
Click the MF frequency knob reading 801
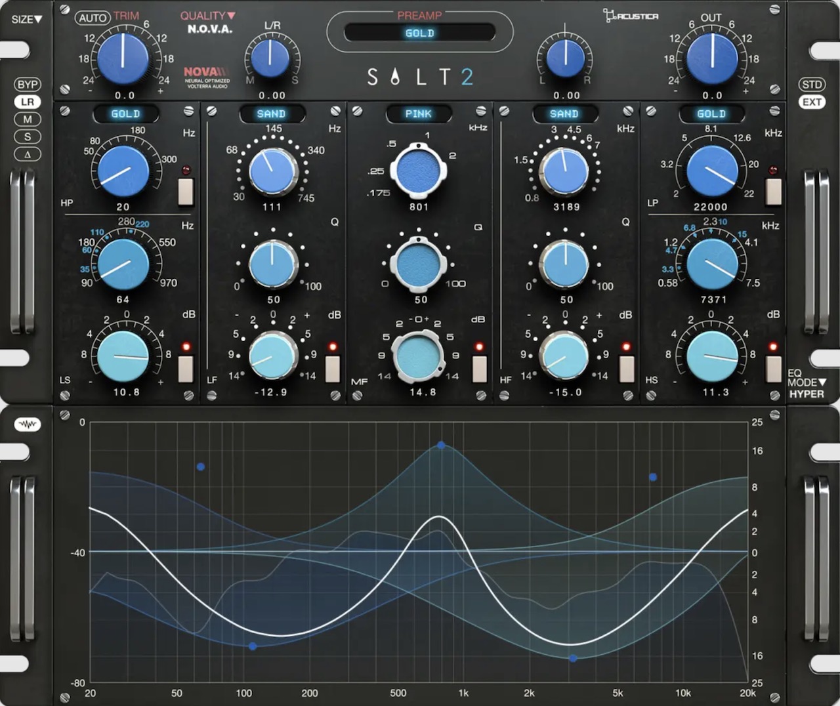pos(419,171)
